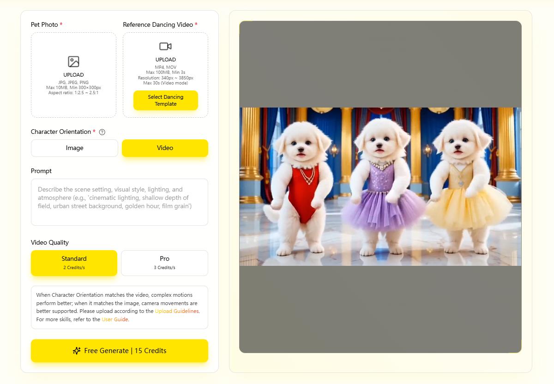The height and width of the screenshot is (384, 554).
Task: Click the dancing puppies preview video
Action: [380, 186]
